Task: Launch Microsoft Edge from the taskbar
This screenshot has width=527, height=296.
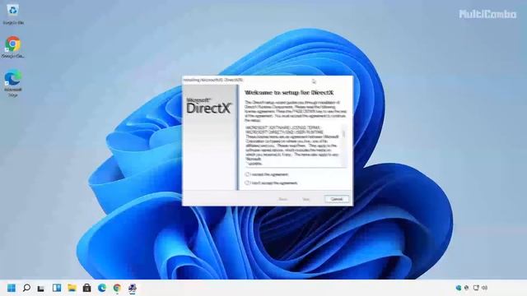Action: point(102,288)
